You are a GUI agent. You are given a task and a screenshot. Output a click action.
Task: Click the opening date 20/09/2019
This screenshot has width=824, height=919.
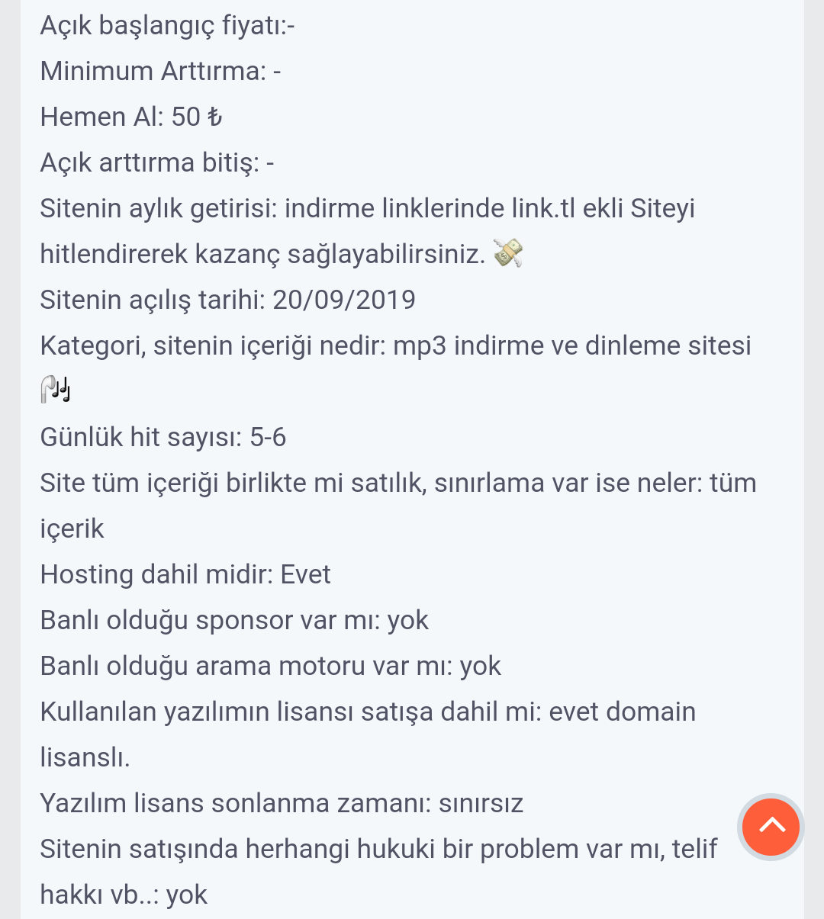click(x=344, y=300)
